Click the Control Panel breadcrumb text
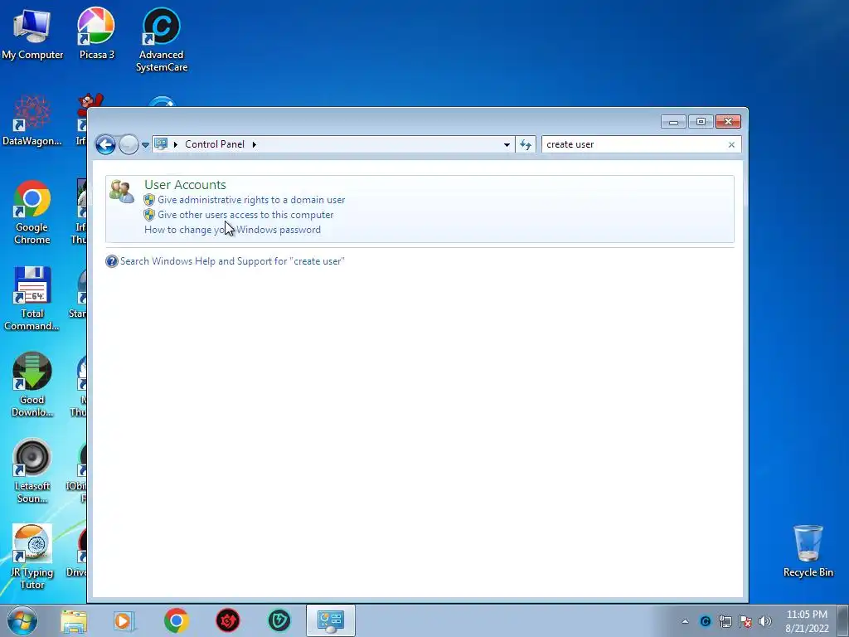 point(215,144)
